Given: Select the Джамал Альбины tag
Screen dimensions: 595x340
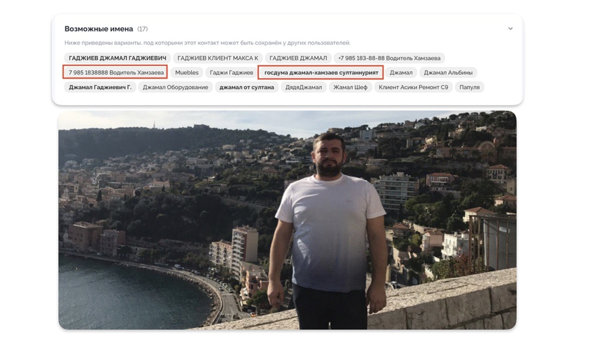Looking at the screenshot, I should click(448, 73).
